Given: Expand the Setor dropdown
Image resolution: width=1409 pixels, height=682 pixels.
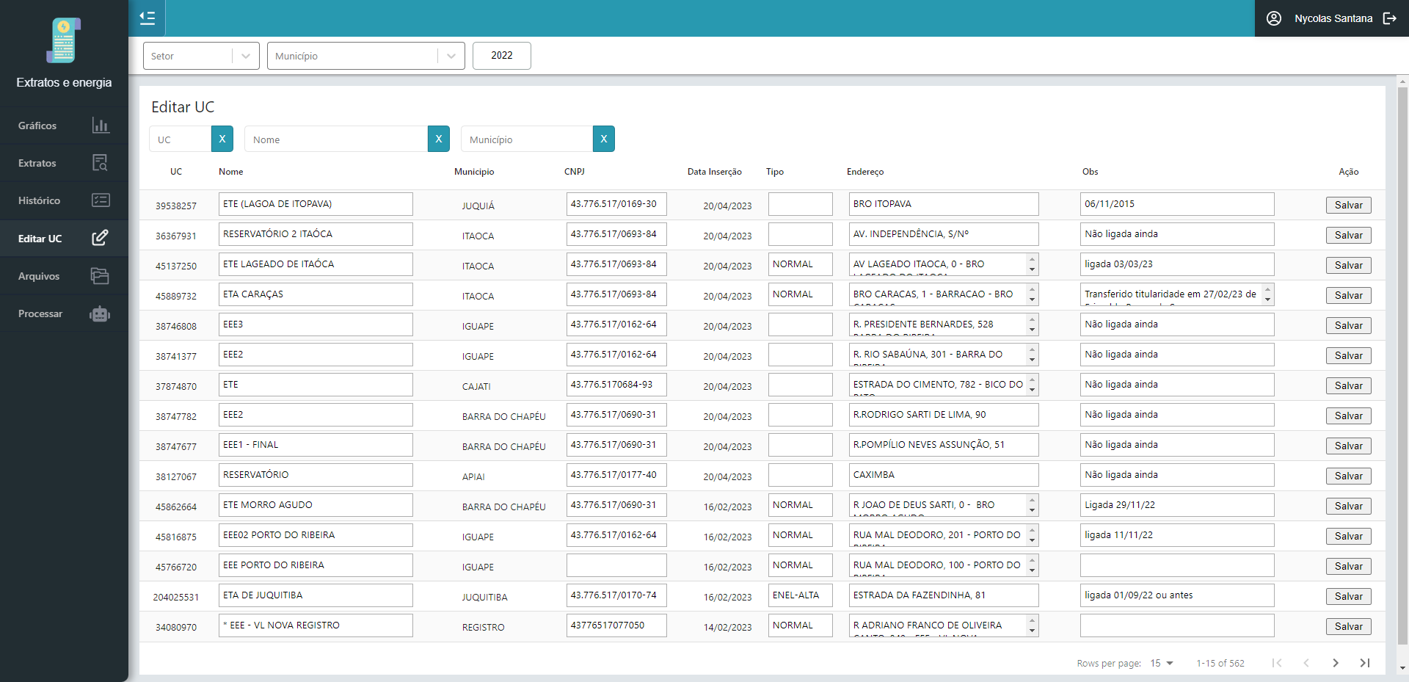Looking at the screenshot, I should pos(245,56).
